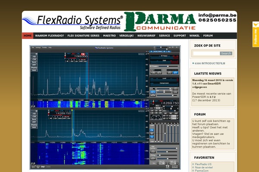Click the FAVORIETEN heading

point(204,157)
